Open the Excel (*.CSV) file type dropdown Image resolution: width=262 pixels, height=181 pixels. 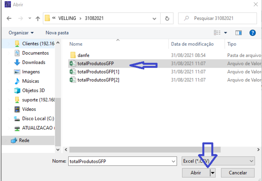click(218, 161)
